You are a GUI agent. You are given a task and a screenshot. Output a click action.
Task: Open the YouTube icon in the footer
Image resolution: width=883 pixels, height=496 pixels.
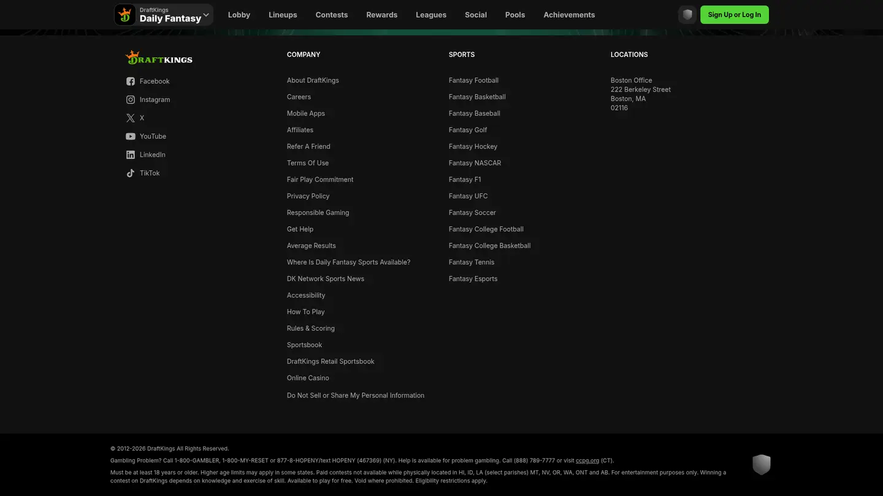pyautogui.click(x=131, y=137)
